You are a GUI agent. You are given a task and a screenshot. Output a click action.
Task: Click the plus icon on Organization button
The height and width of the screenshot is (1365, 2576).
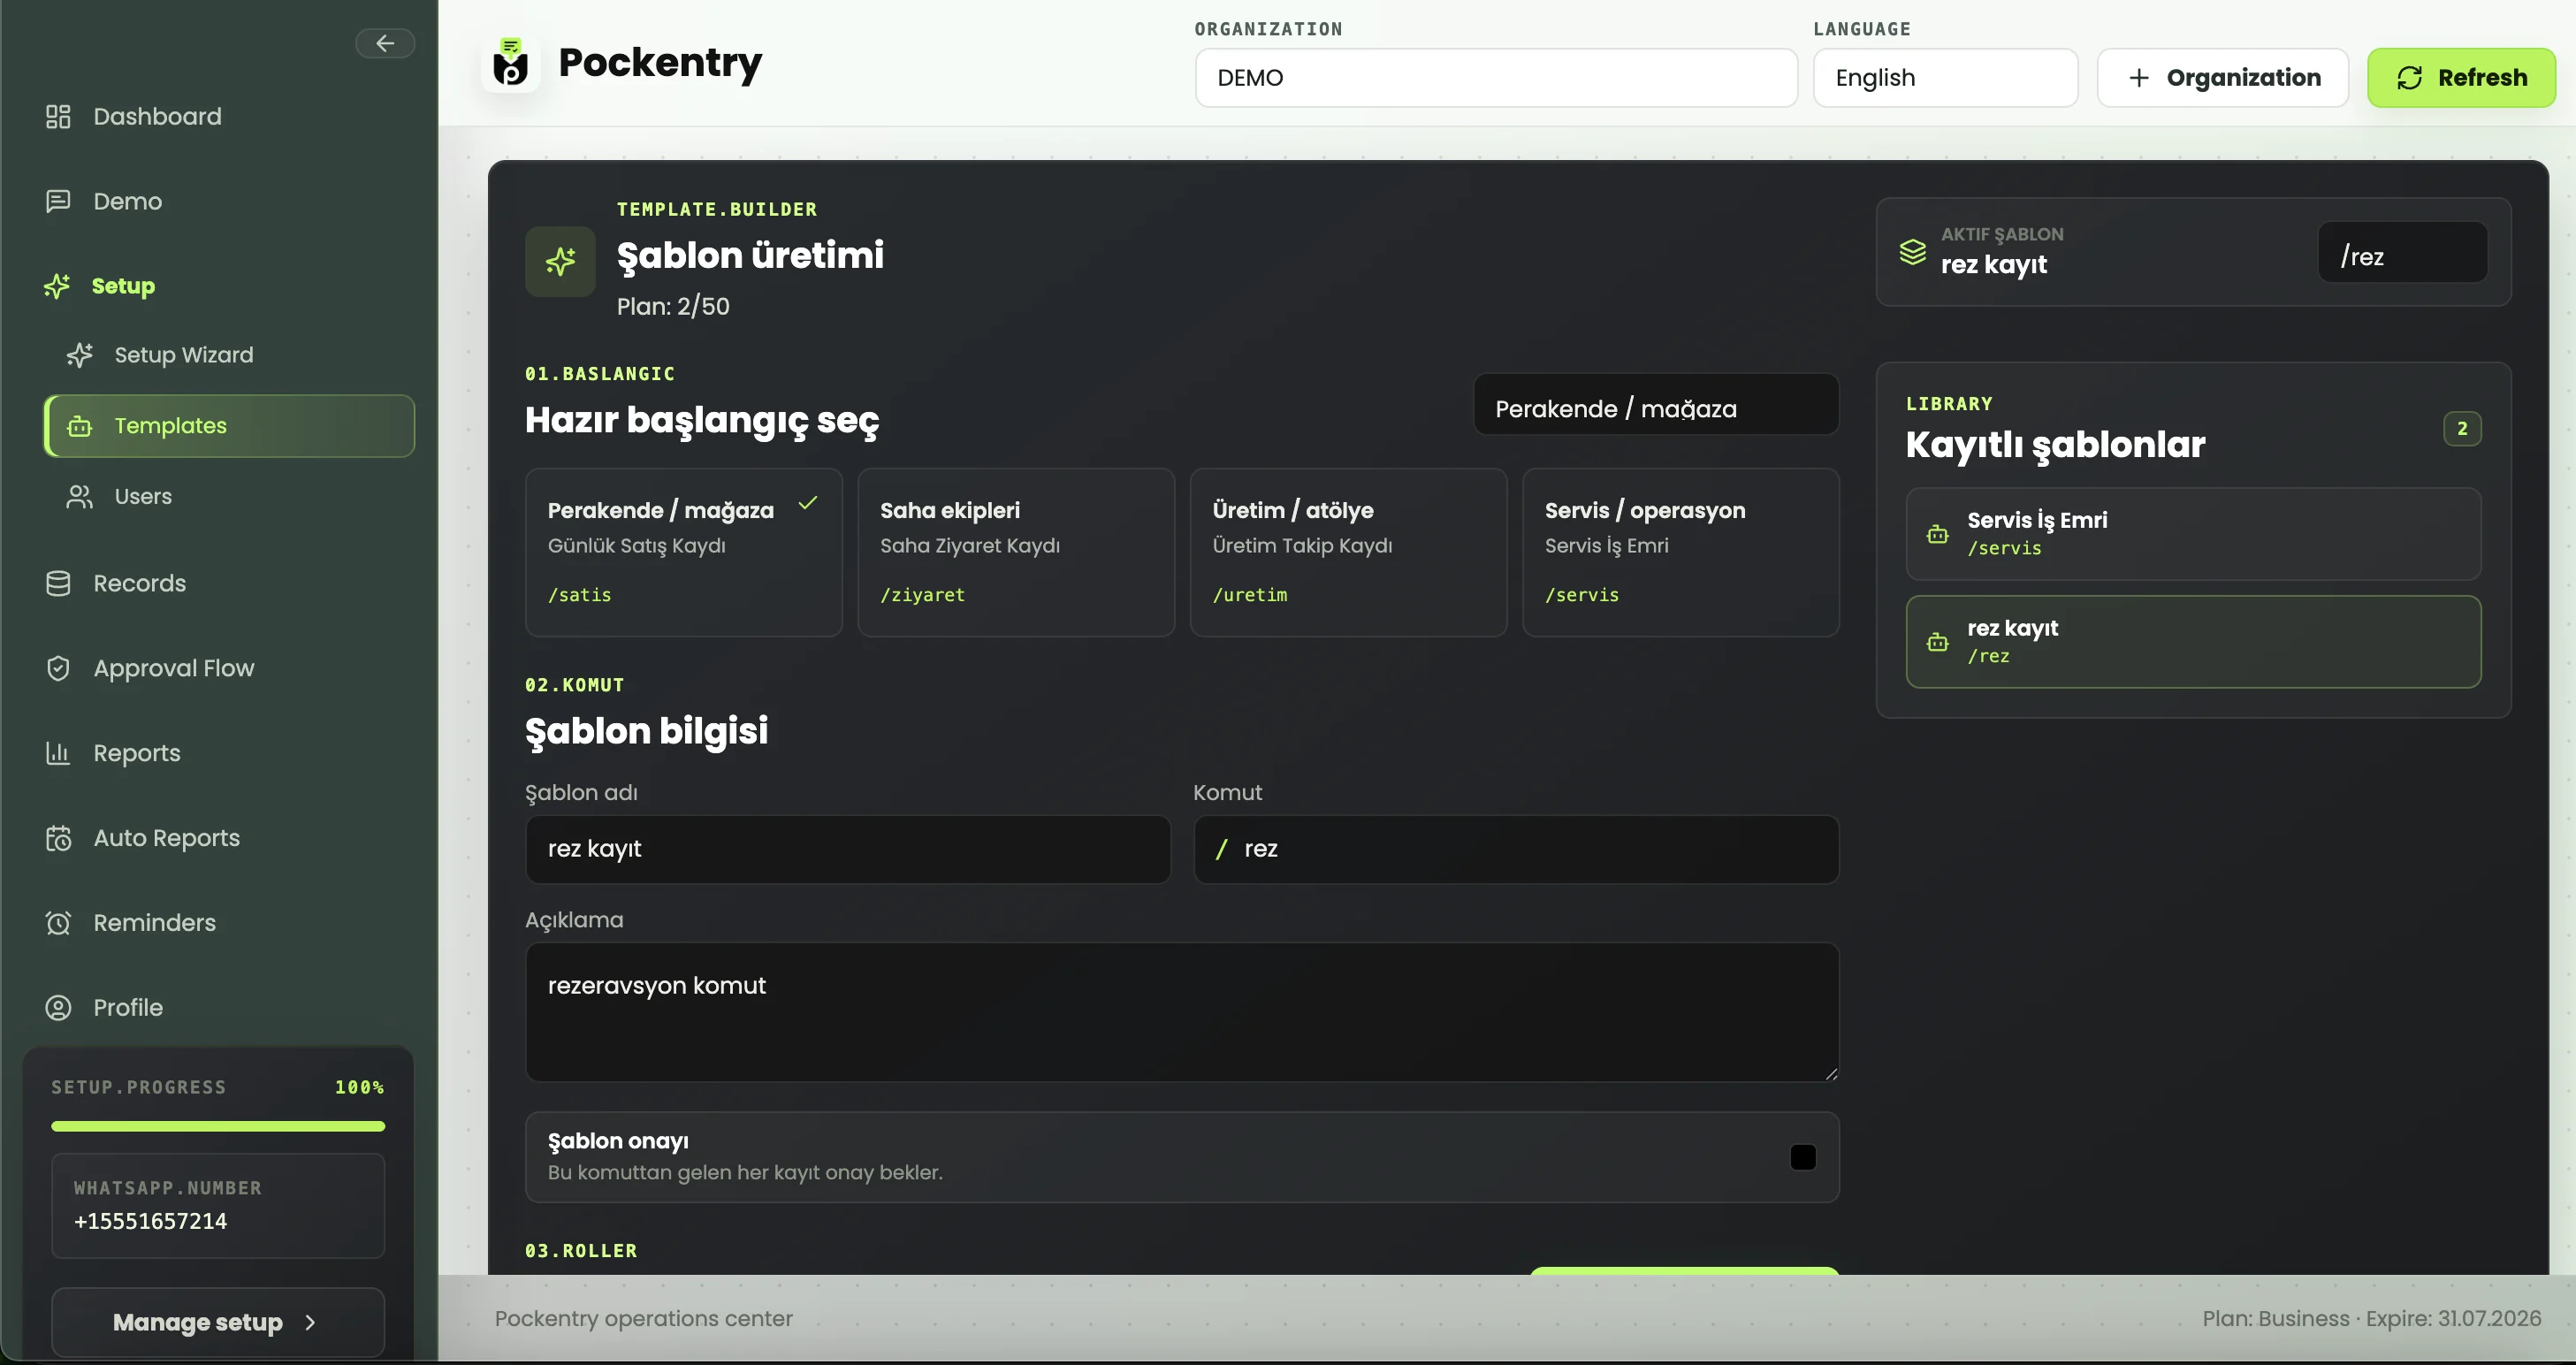point(2138,78)
